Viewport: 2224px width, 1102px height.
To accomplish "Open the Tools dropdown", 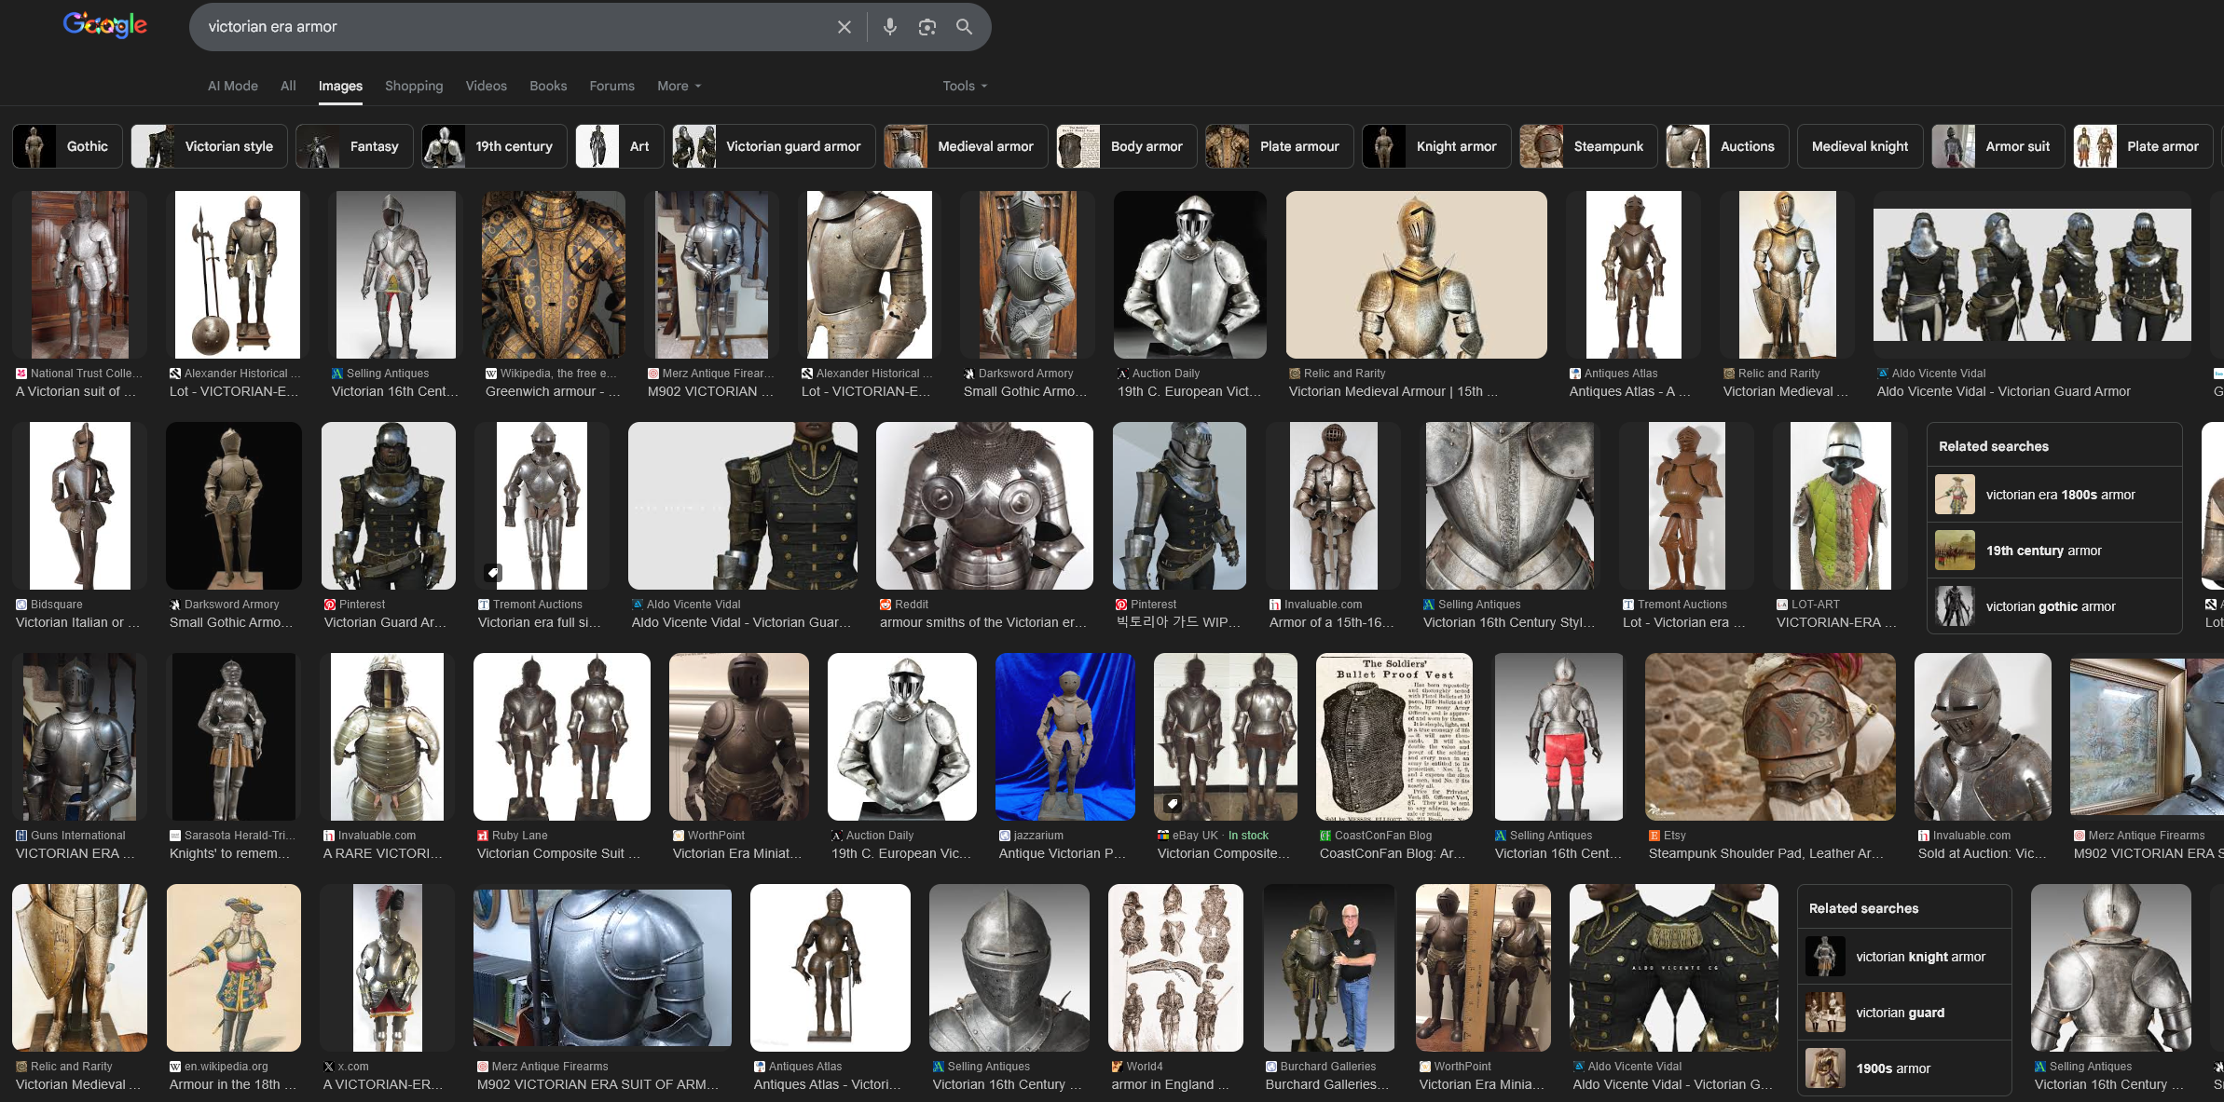I will click(964, 86).
